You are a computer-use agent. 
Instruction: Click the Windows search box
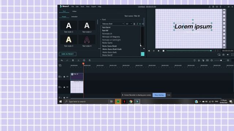[x=86, y=102]
